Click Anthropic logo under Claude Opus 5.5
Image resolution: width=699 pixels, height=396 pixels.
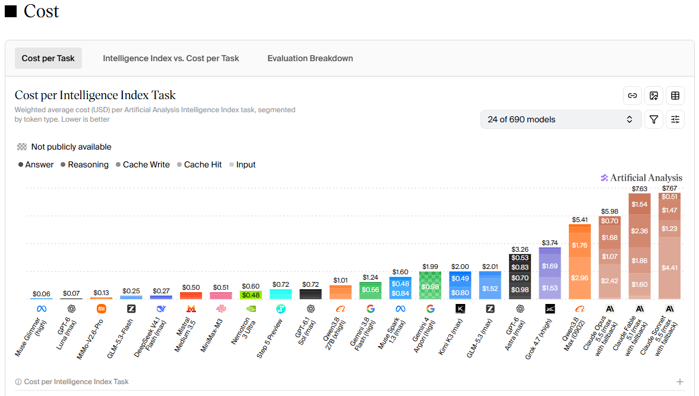[x=609, y=309]
